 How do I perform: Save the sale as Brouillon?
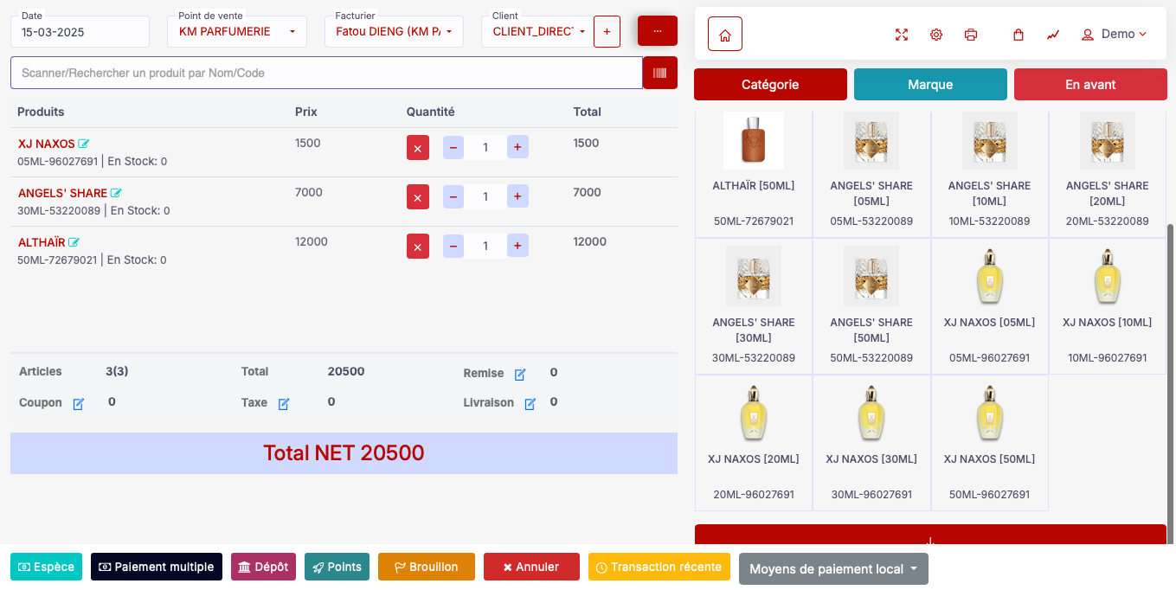coord(427,567)
